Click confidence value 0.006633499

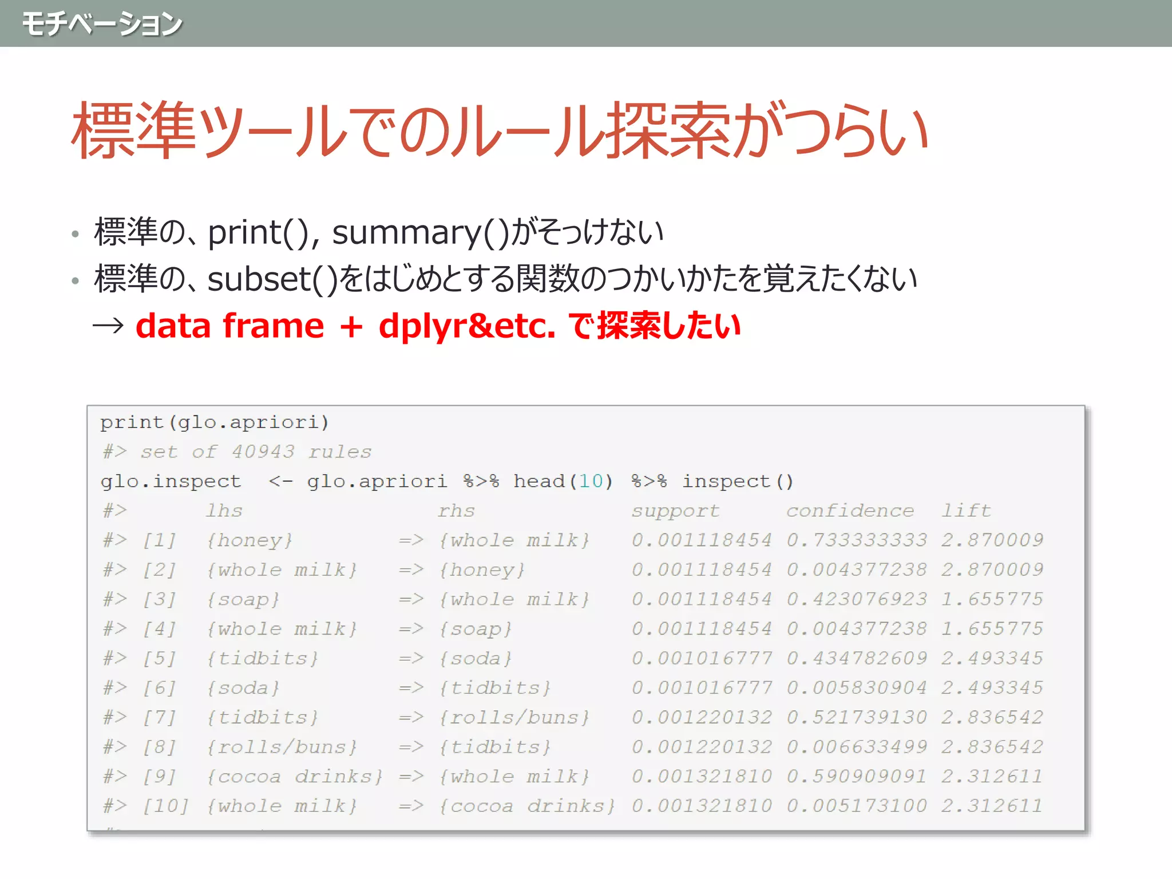(857, 747)
